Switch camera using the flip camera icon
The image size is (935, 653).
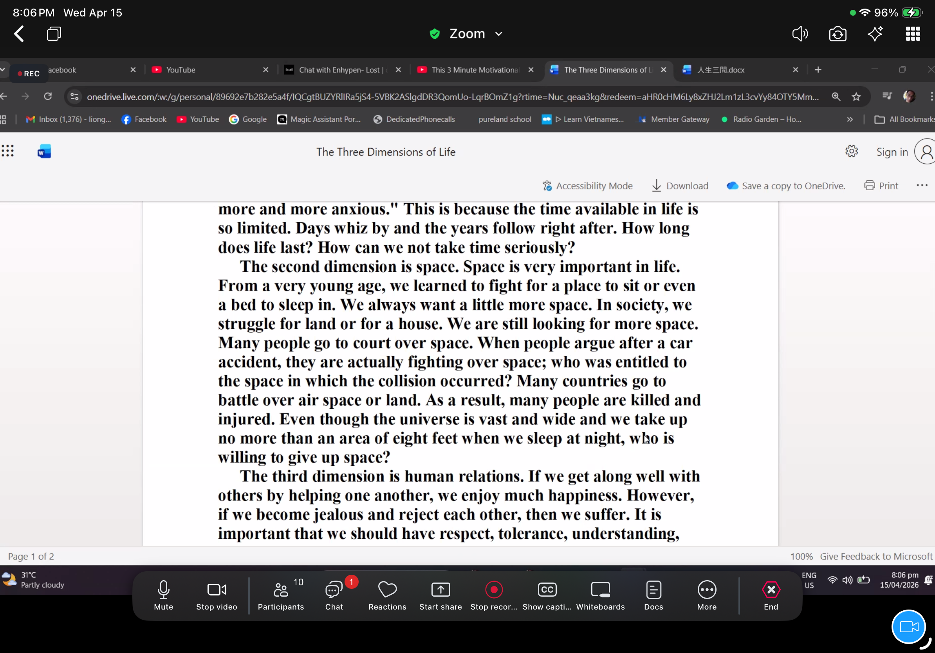coord(838,34)
